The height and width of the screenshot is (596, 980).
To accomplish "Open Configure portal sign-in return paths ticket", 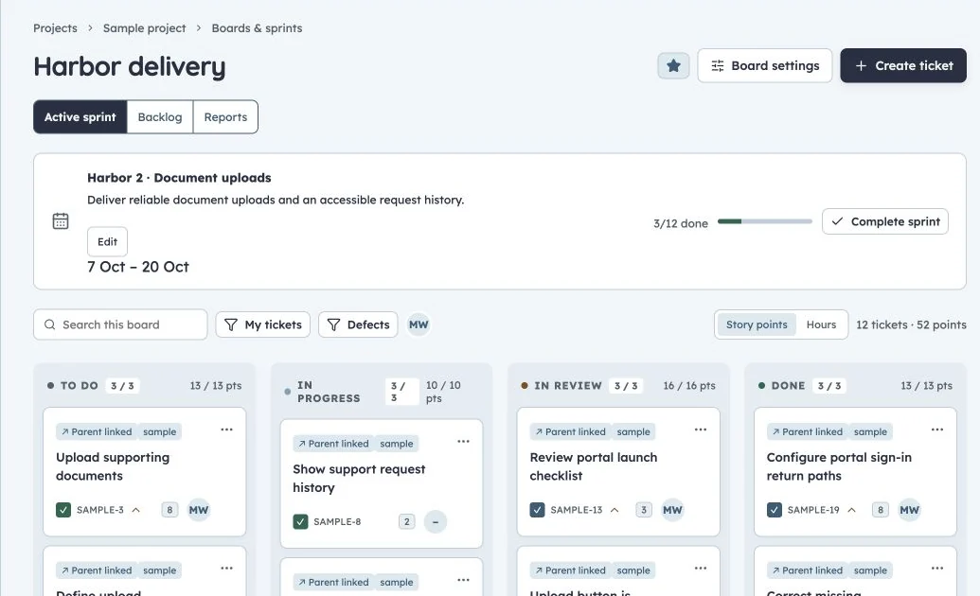I will pyautogui.click(x=839, y=466).
